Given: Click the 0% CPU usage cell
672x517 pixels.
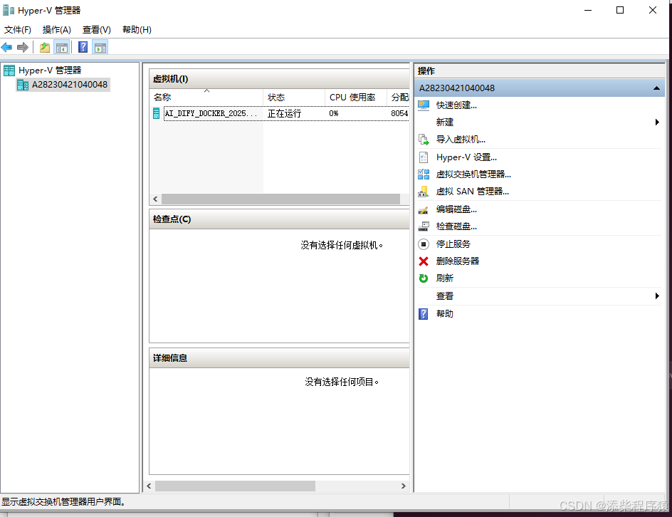Looking at the screenshot, I should 334,114.
